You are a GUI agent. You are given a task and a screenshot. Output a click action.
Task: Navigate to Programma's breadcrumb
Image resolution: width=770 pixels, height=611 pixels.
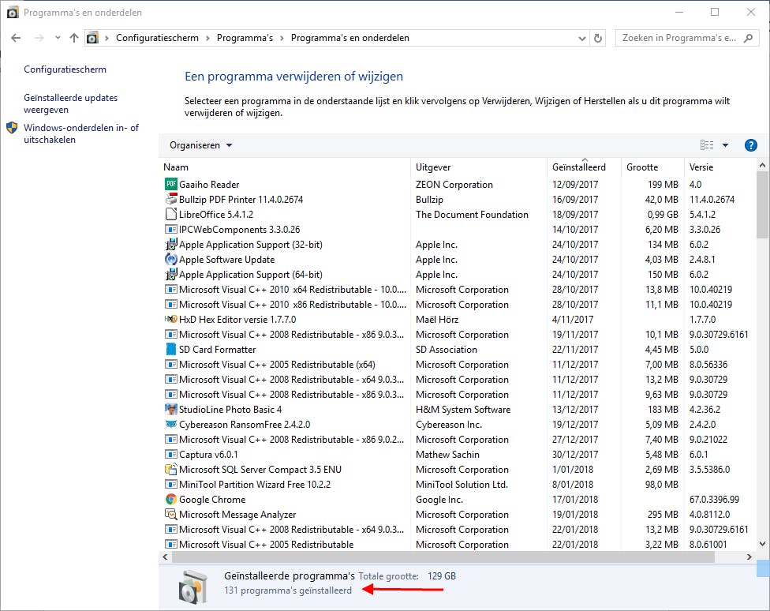[245, 38]
